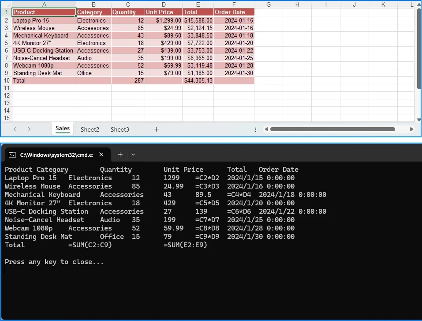Select the Total header cell in E1

point(198,12)
